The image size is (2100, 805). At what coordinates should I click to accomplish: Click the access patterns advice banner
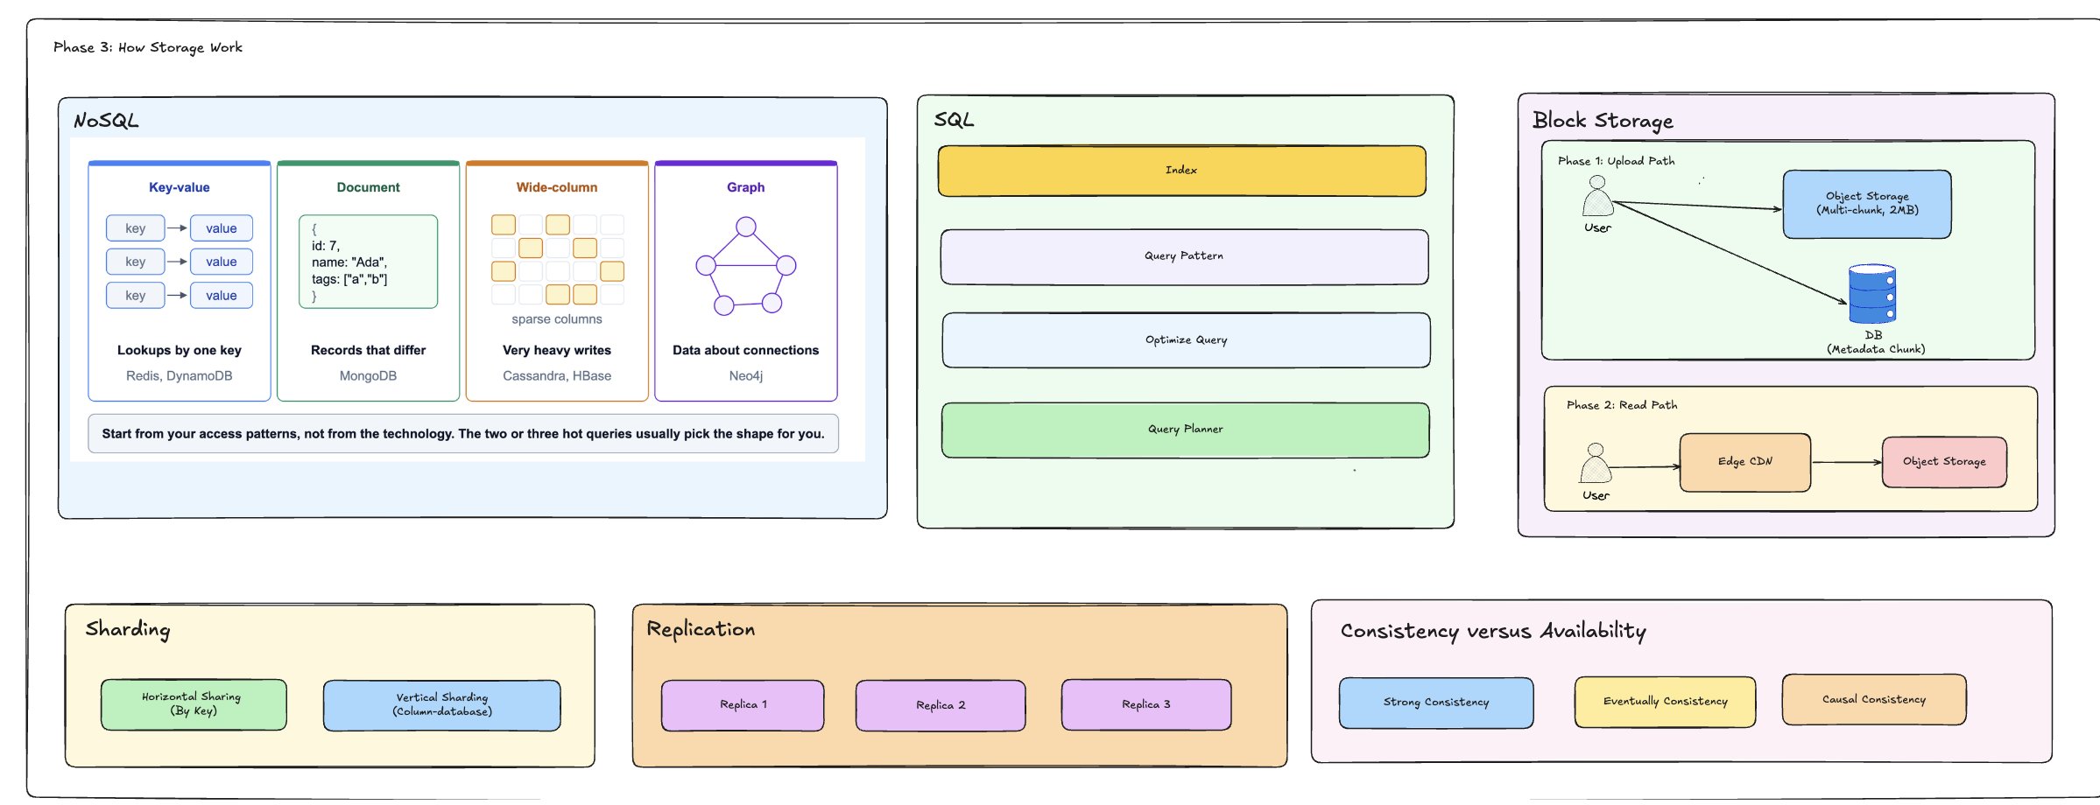point(463,434)
